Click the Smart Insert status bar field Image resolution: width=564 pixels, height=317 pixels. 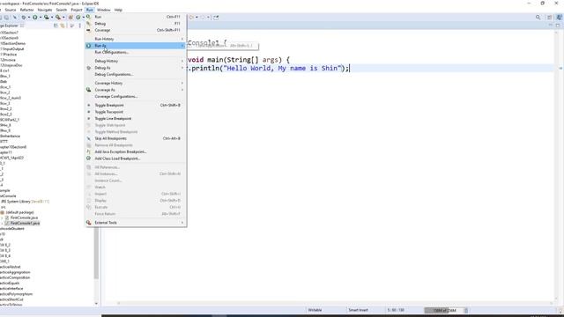[358, 310]
